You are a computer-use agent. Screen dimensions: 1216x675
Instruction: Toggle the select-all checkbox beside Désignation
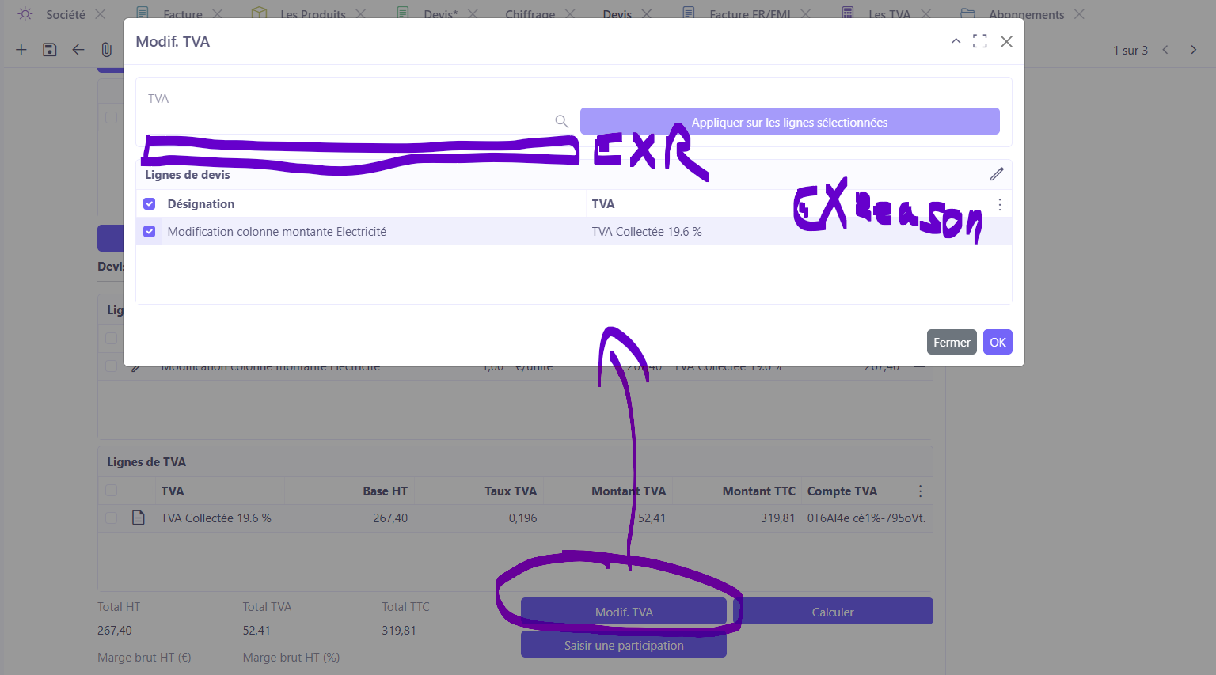click(149, 204)
